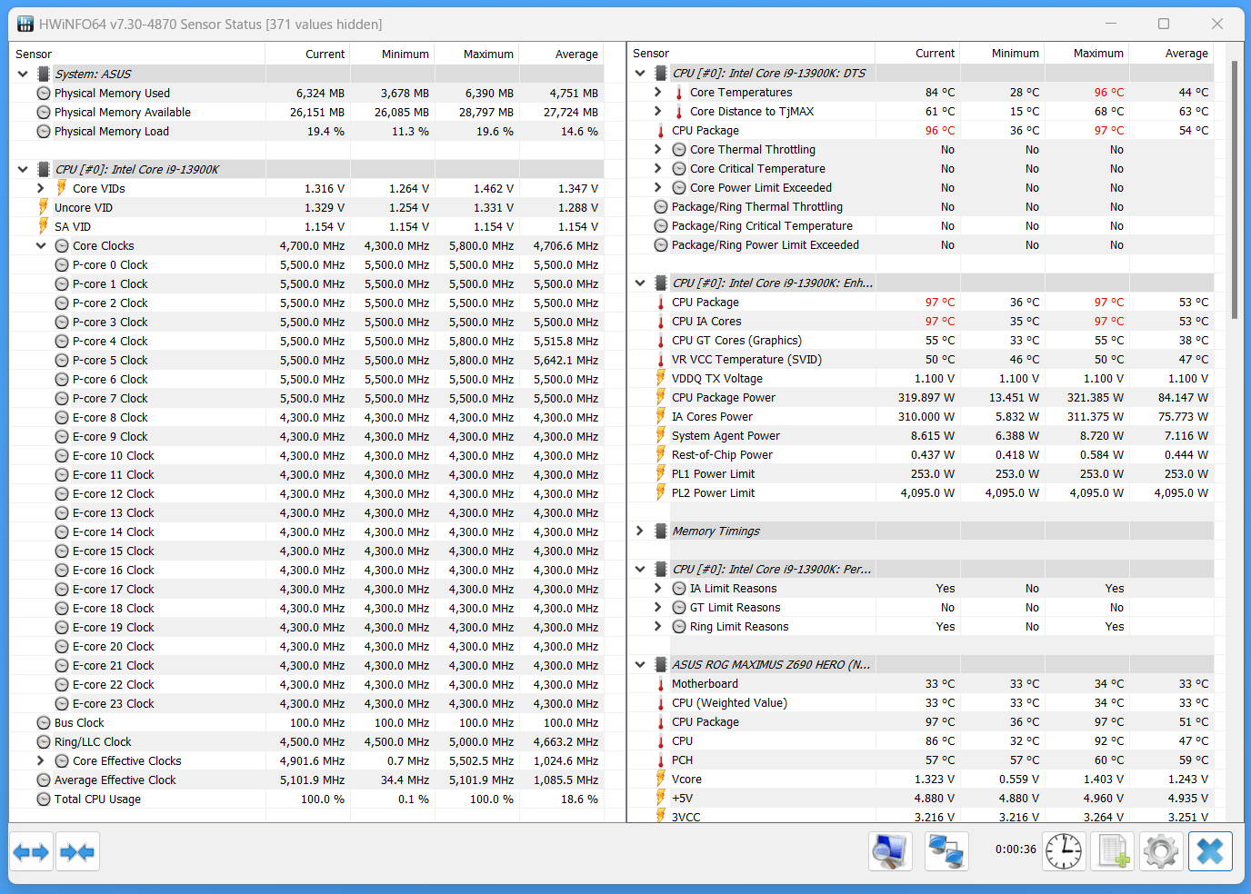Click the right pane Minimum column header
The width and height of the screenshot is (1251, 894).
point(1002,53)
